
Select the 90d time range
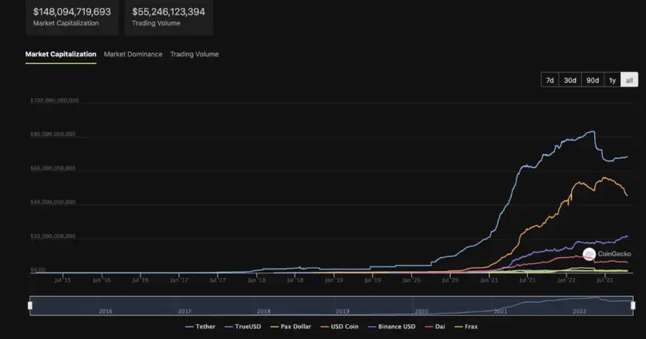[x=593, y=80]
